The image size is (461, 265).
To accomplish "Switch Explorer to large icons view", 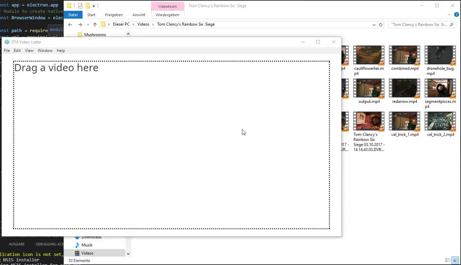I will coord(455,260).
